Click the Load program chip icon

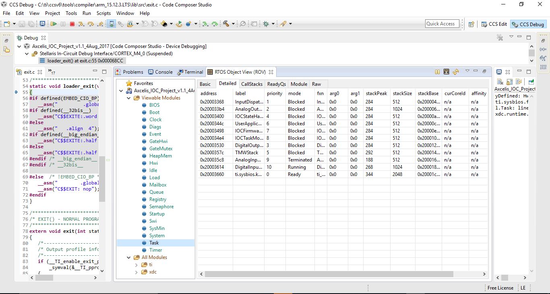[x=164, y=24]
